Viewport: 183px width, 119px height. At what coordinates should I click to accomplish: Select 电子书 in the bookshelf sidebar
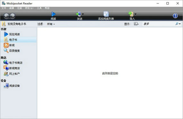click(18, 40)
